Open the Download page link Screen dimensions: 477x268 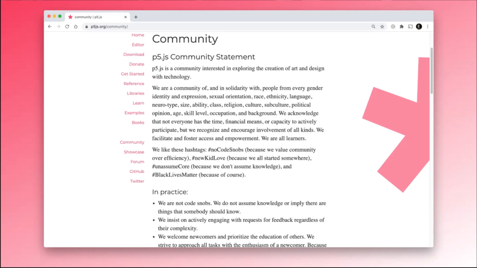[x=134, y=54]
